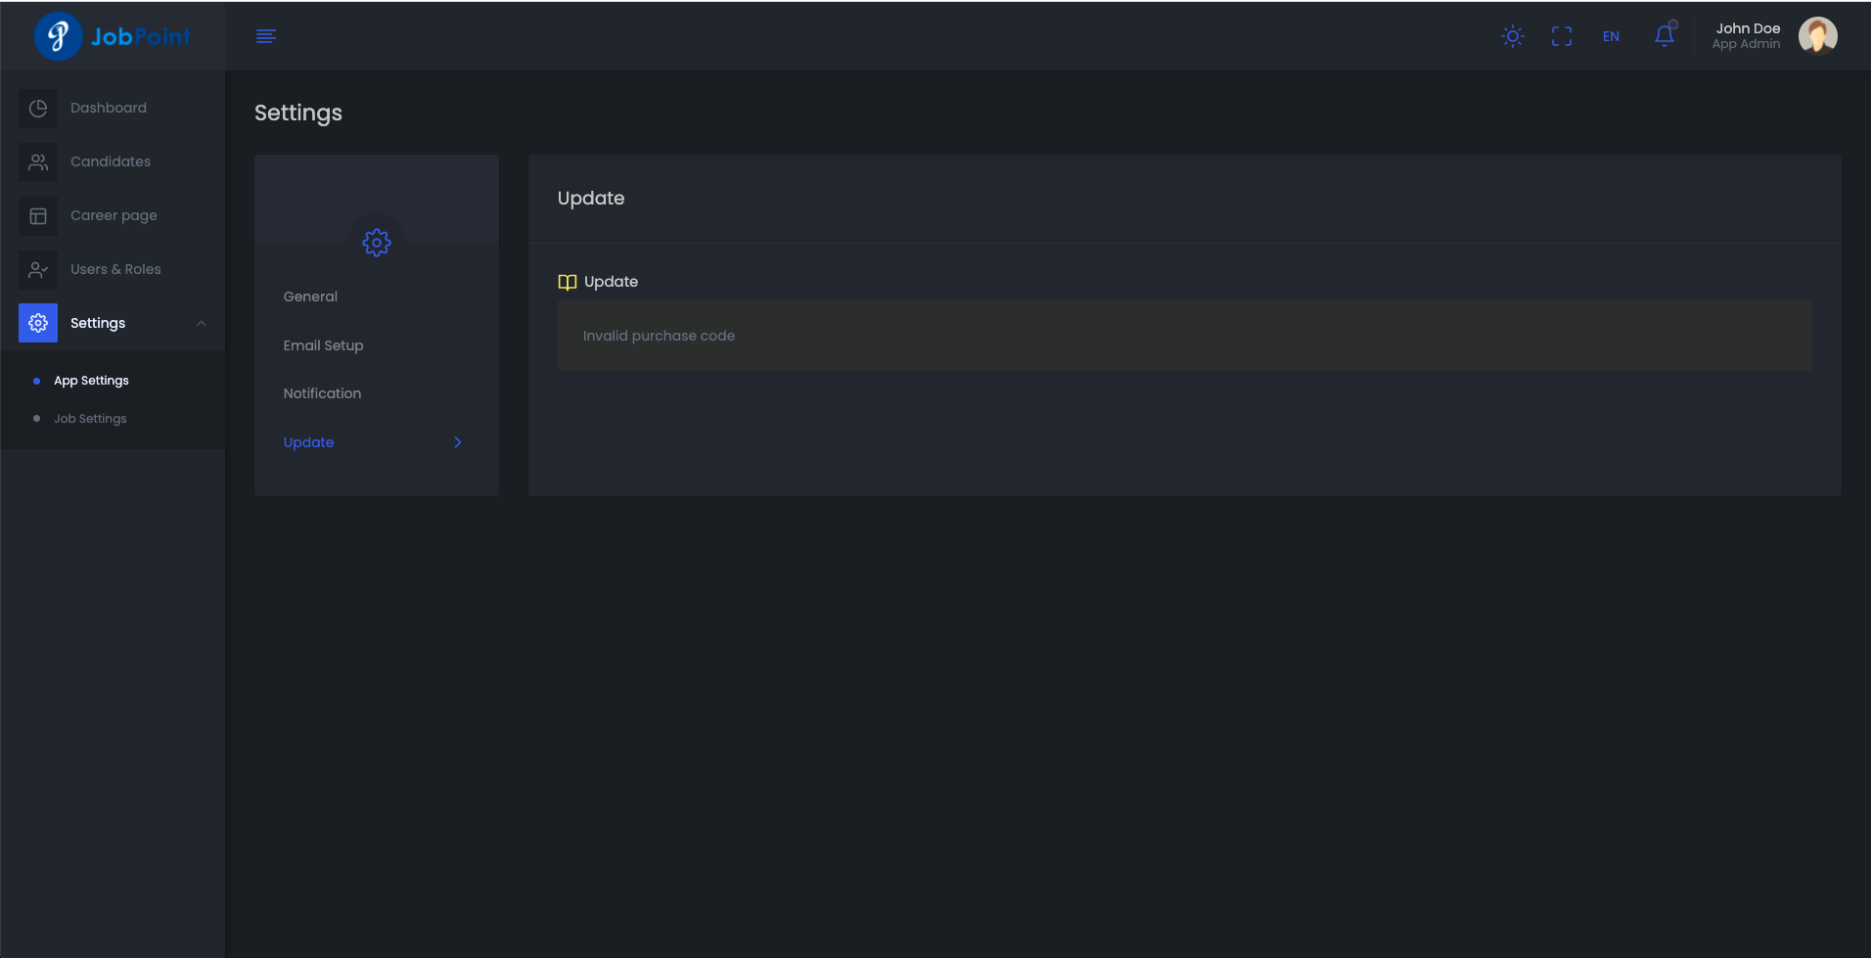Enter fullscreen using the expand icon

click(1561, 36)
